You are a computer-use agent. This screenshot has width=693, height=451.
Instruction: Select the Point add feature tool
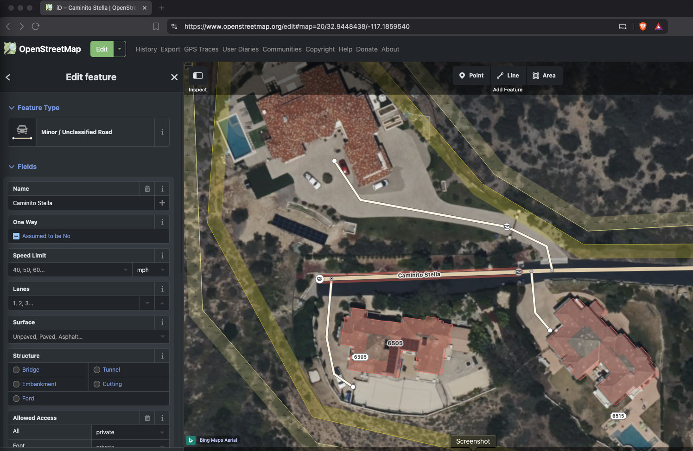pyautogui.click(x=471, y=76)
